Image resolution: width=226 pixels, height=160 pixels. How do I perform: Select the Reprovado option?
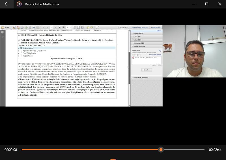(x=25, y=56)
